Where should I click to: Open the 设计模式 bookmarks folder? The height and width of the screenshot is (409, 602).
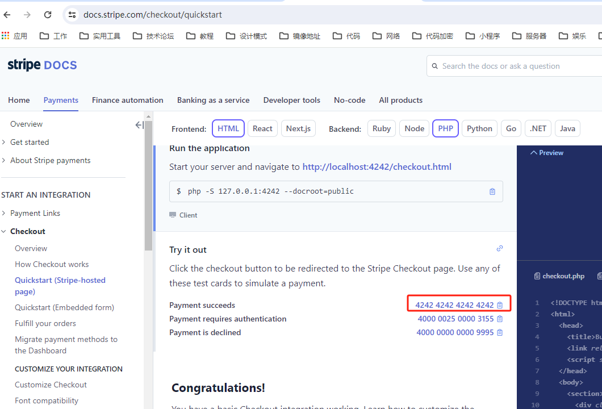[246, 36]
